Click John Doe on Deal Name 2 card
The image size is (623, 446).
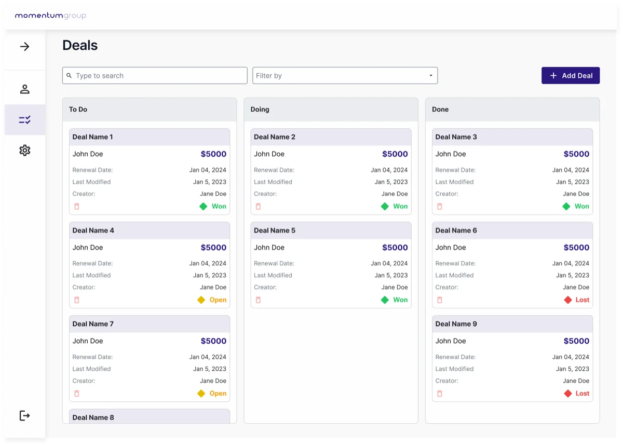pyautogui.click(x=269, y=154)
